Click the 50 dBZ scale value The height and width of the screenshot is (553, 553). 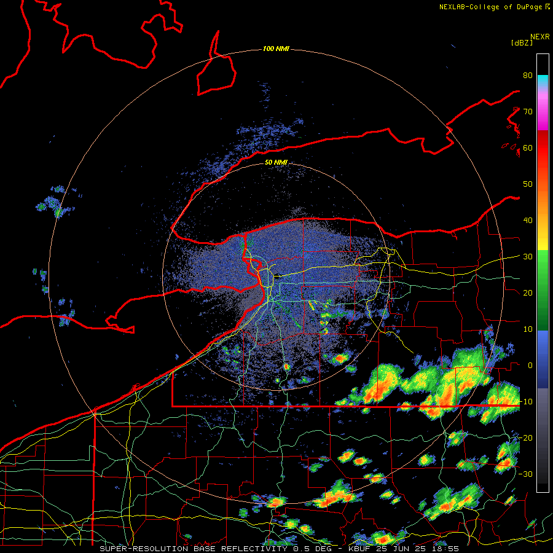[x=528, y=184]
